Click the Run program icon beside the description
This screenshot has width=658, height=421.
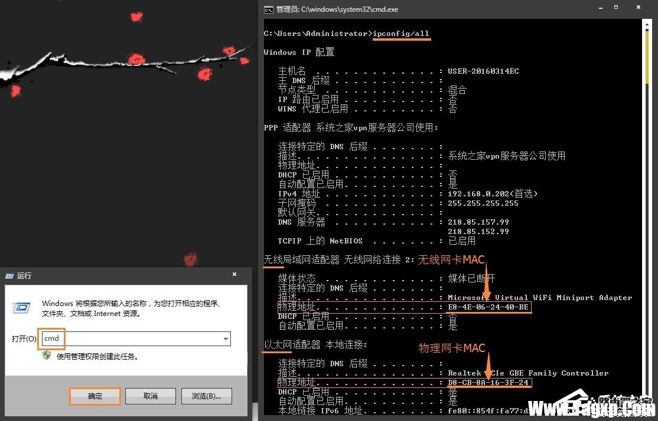coord(21,308)
